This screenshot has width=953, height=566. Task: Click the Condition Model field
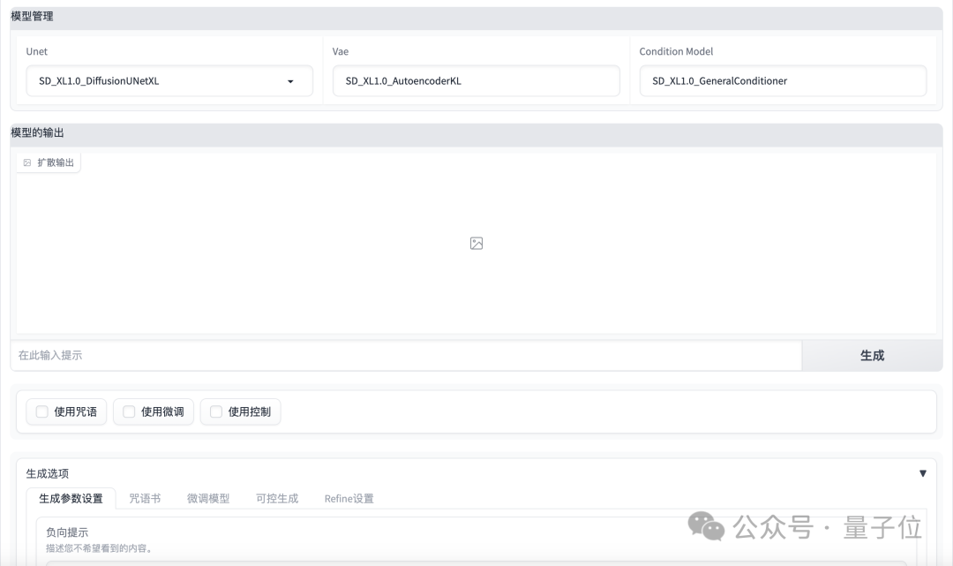tap(782, 80)
